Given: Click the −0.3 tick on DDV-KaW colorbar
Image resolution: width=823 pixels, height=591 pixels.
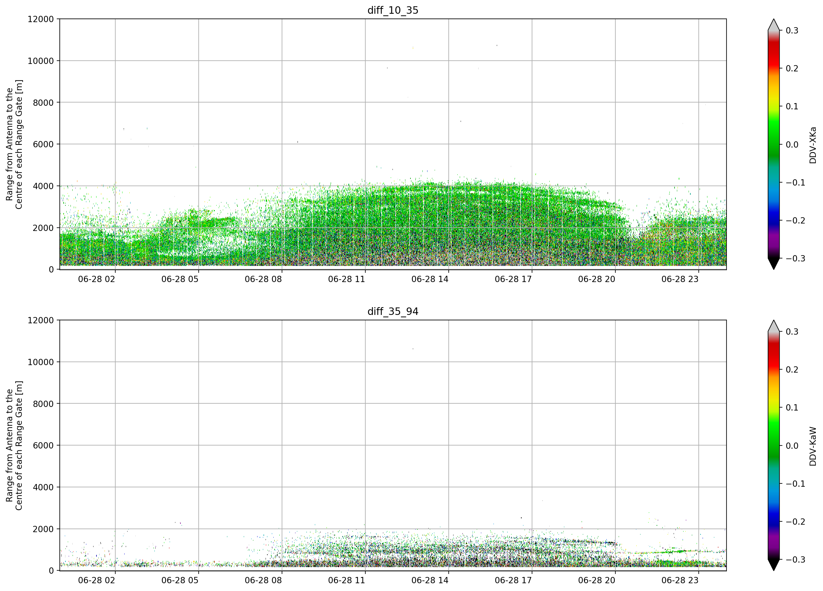Looking at the screenshot, I should (796, 560).
